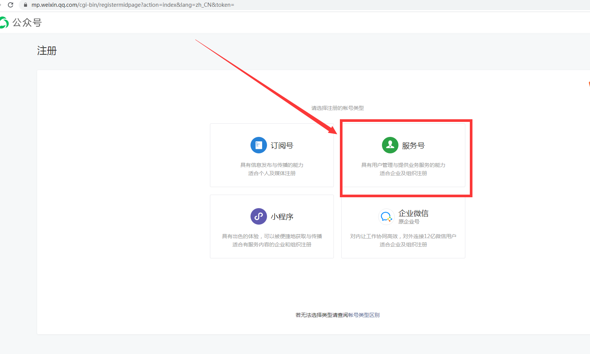Click text 对内让工作协同高效，对外连接12亿微信用户
The image size is (590, 354).
point(403,236)
